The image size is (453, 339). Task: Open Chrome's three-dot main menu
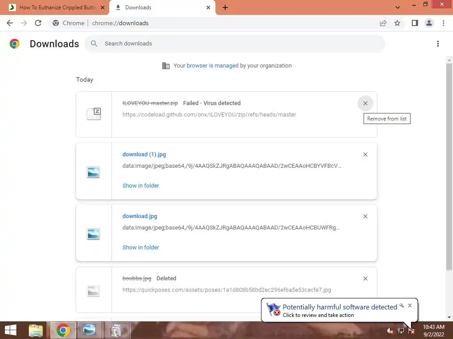443,23
